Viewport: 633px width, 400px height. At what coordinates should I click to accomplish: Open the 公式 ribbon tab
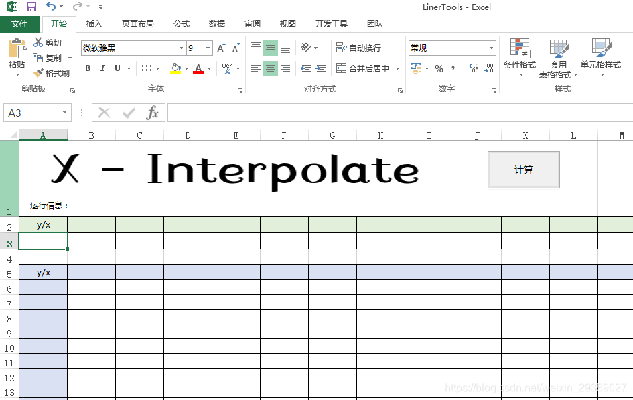tap(182, 24)
